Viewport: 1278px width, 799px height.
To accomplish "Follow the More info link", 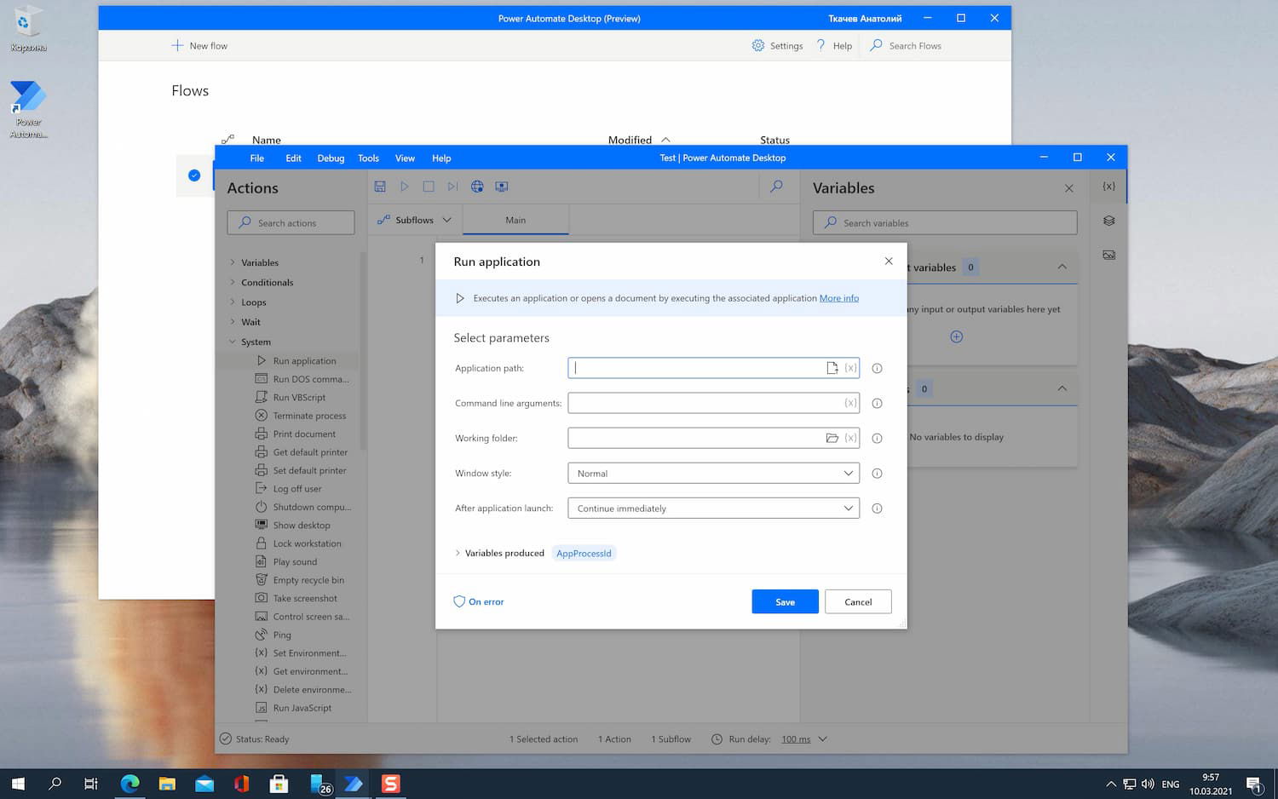I will (839, 298).
